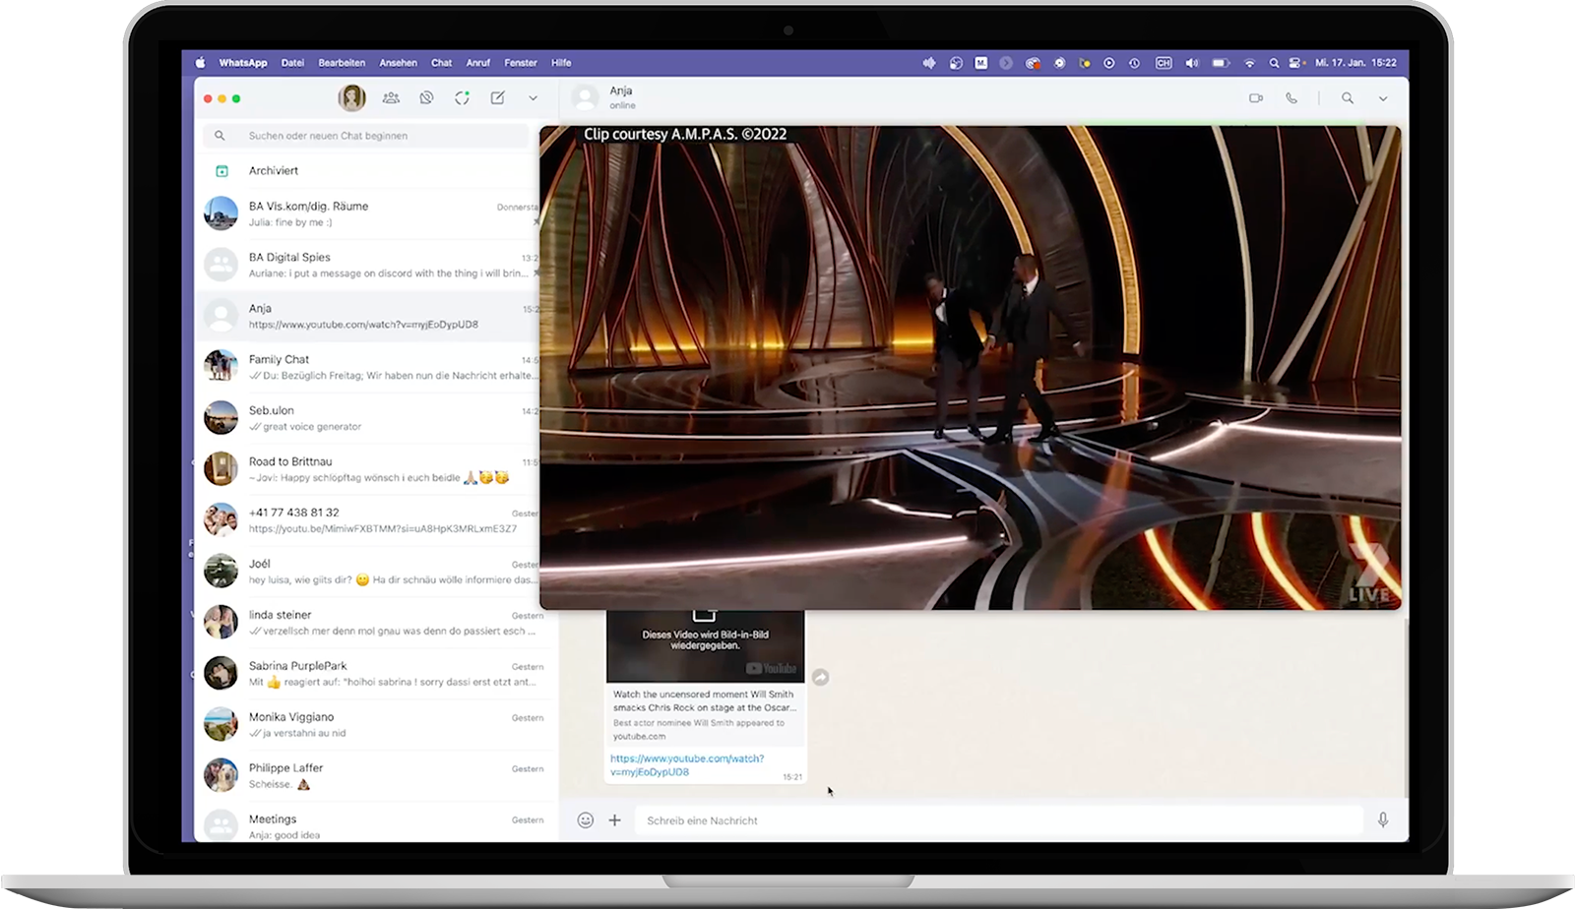Forward the YouTube link message
Screen dimensions: 1575x909
pyautogui.click(x=820, y=677)
